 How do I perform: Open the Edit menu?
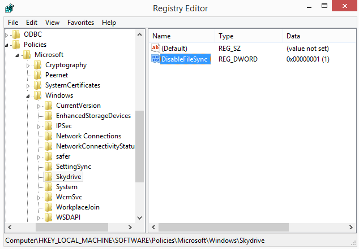(x=32, y=23)
